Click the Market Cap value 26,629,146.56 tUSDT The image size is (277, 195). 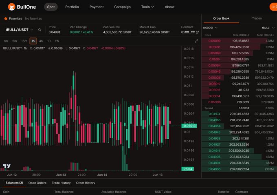point(154,32)
